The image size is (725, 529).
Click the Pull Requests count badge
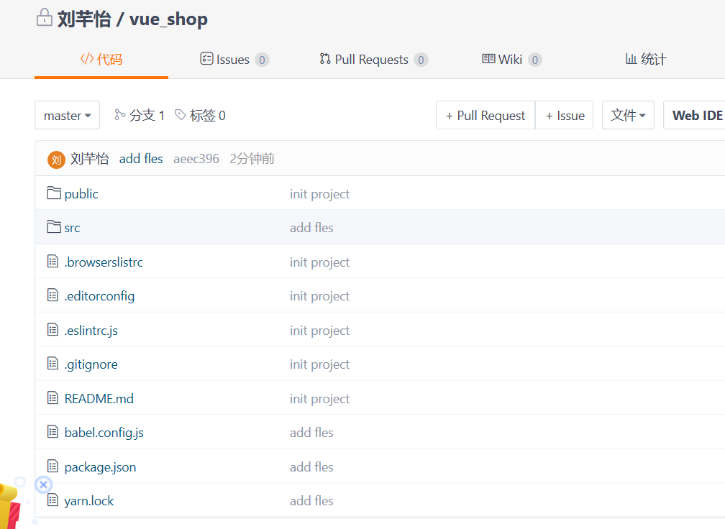[x=421, y=60]
